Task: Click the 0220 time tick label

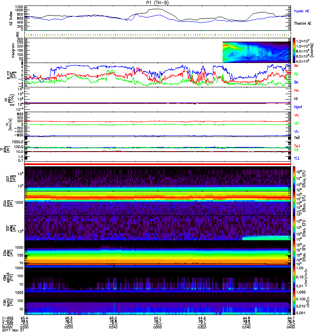Action: (x=68, y=327)
